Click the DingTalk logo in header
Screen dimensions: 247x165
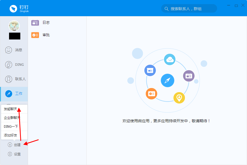point(13,8)
